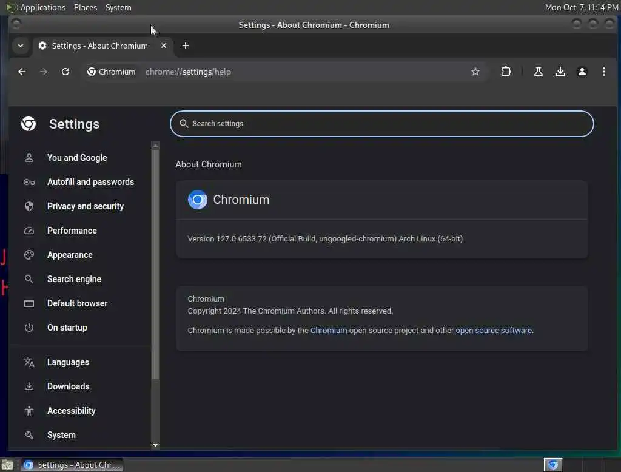Click the show desktop icon in bottom panel

click(7, 465)
